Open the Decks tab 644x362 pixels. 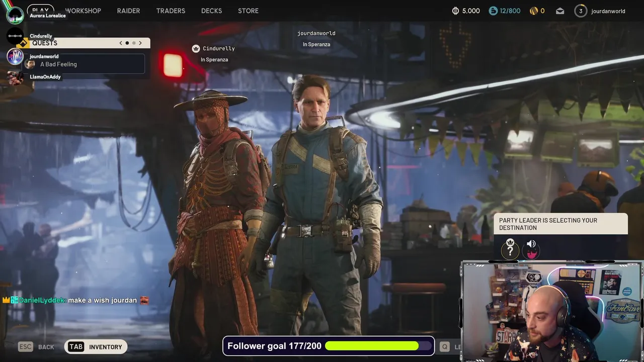[x=211, y=11]
